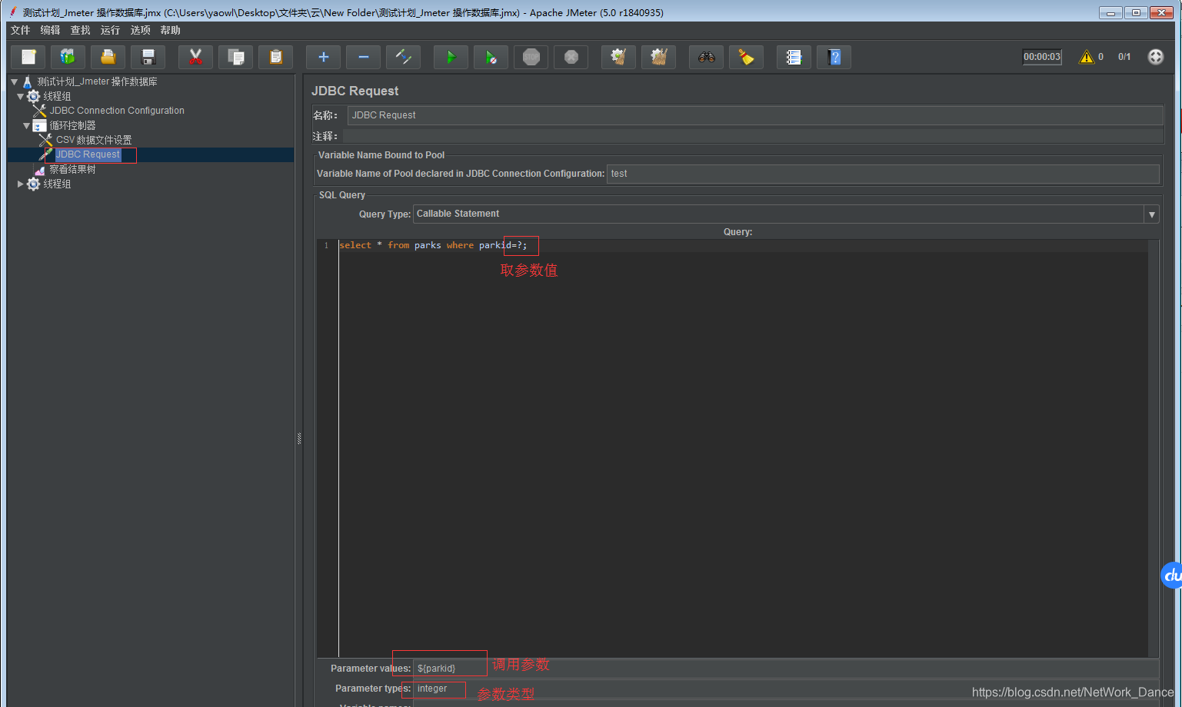Shut down test threads gracefully
The height and width of the screenshot is (707, 1182).
click(x=571, y=57)
